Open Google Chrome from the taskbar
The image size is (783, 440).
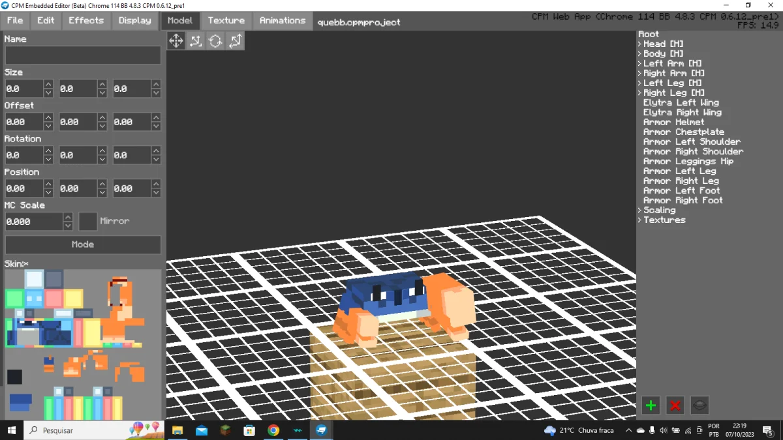[273, 430]
